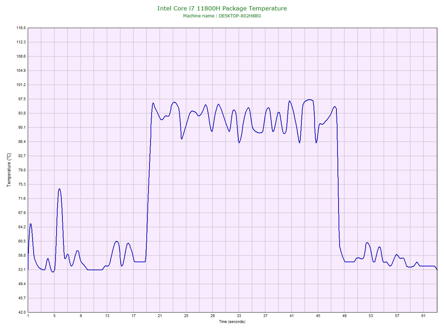Screen dimensions: 444x333
Task: Click the 116.0 value on temperature axis
Action: tap(21, 28)
